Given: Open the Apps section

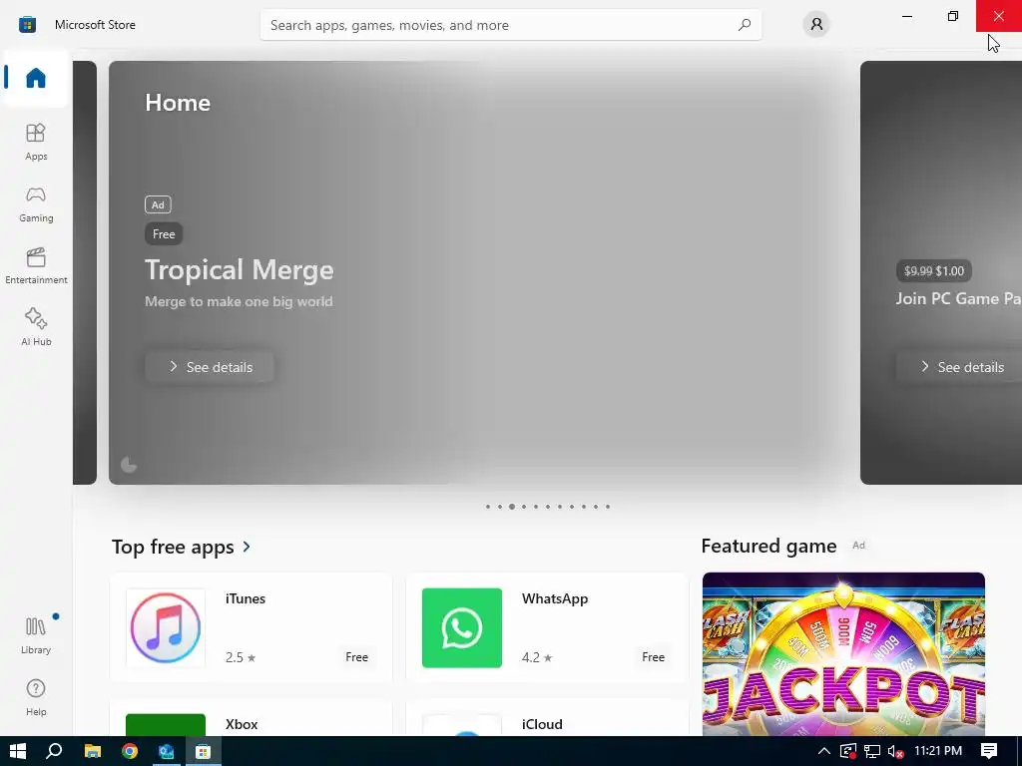Looking at the screenshot, I should [x=36, y=142].
